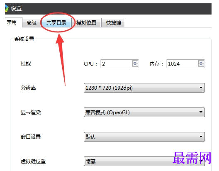Open the 高级 tab

coord(32,23)
